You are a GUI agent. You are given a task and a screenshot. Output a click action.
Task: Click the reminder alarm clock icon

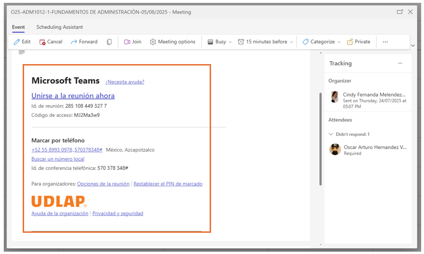(241, 42)
